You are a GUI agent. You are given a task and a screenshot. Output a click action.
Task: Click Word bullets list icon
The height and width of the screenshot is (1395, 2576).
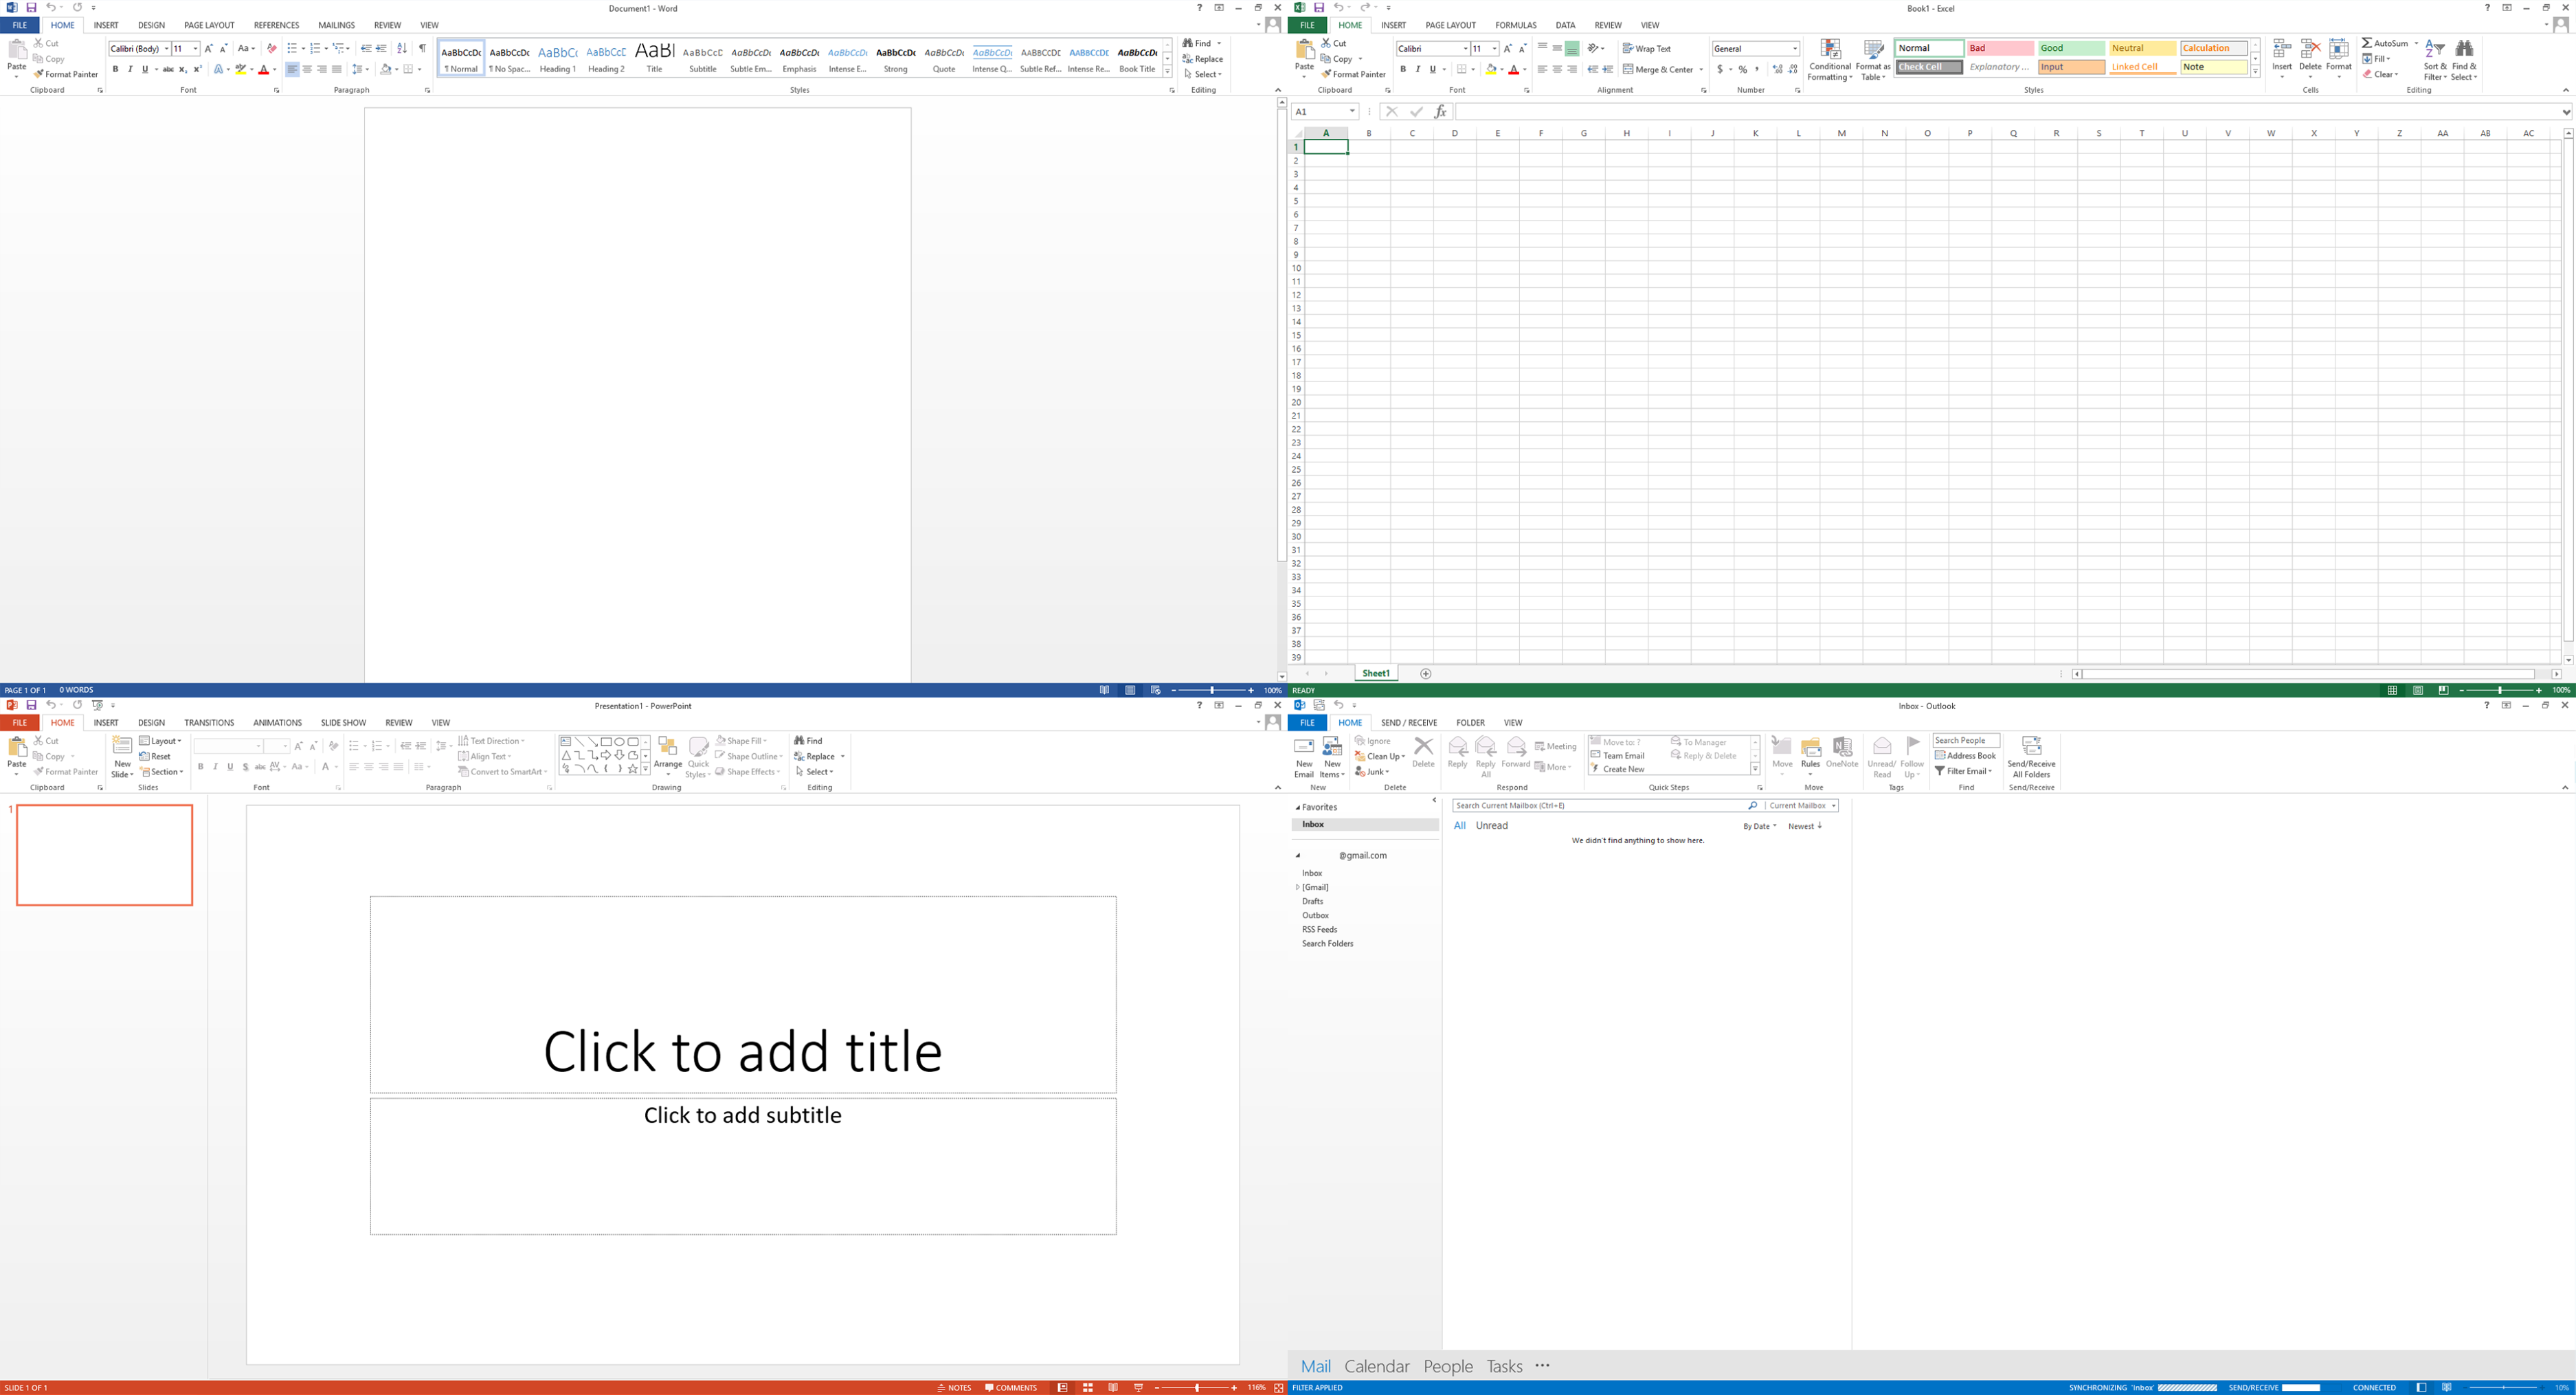click(x=292, y=48)
